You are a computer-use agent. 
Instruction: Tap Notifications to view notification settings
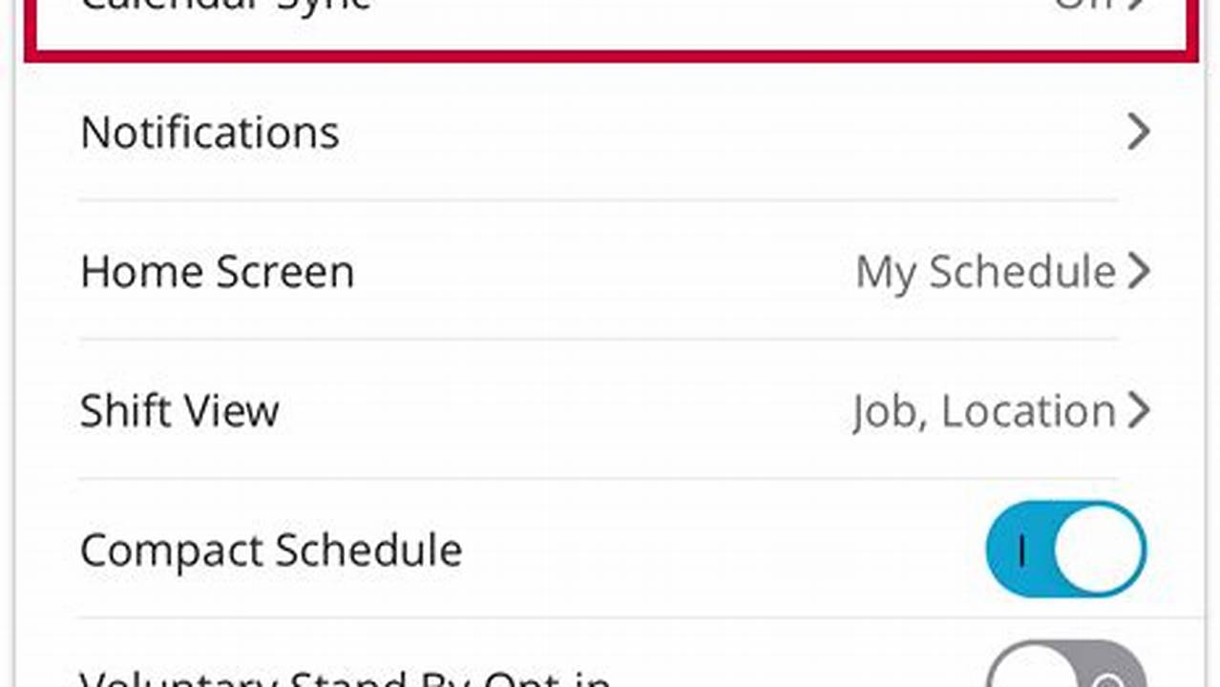pos(210,132)
